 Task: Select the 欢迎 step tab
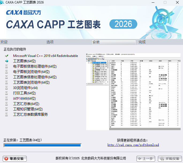click(4, 42)
